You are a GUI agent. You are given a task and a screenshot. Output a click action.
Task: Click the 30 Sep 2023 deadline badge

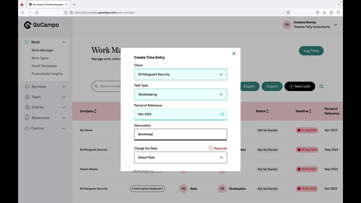(307, 150)
